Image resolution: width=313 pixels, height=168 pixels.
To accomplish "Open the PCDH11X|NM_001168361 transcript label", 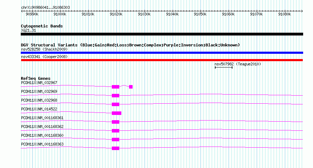I will pos(42,118).
